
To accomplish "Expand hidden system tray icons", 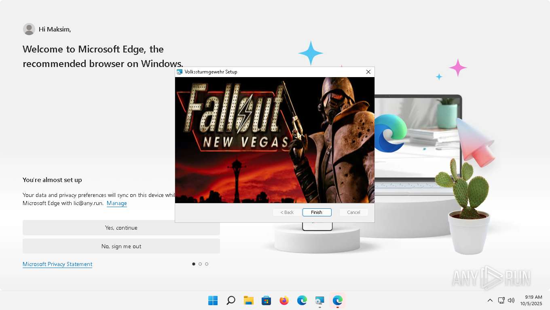I will 490,300.
